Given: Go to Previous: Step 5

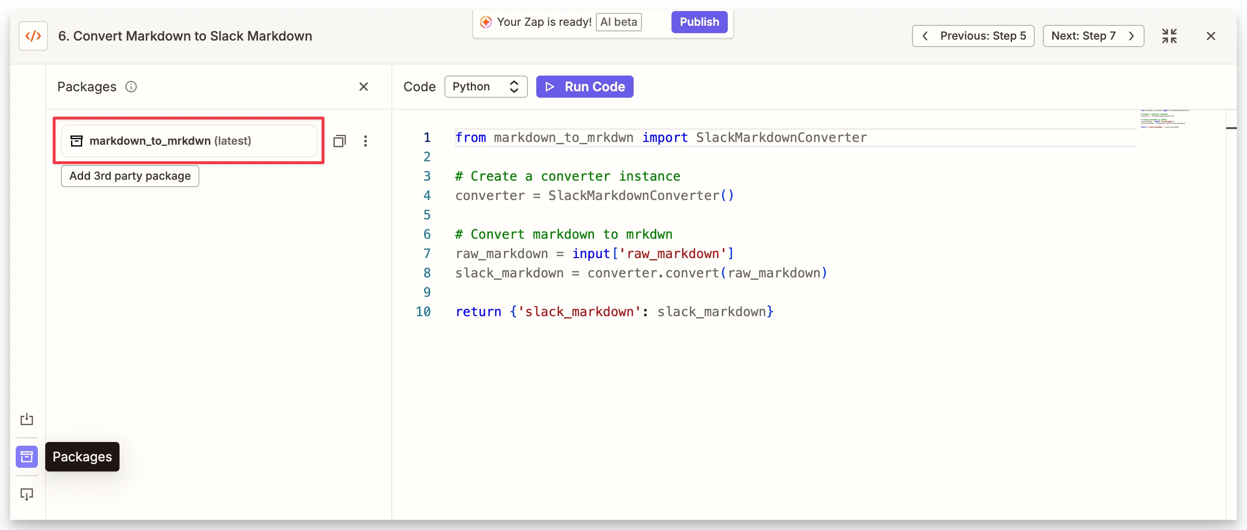Looking at the screenshot, I should [x=973, y=36].
